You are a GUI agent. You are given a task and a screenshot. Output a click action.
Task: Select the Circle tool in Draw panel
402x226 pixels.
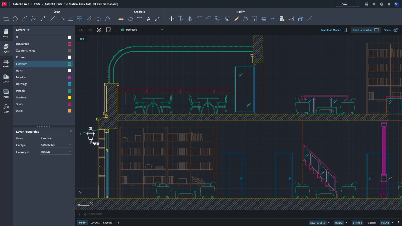point(15,19)
